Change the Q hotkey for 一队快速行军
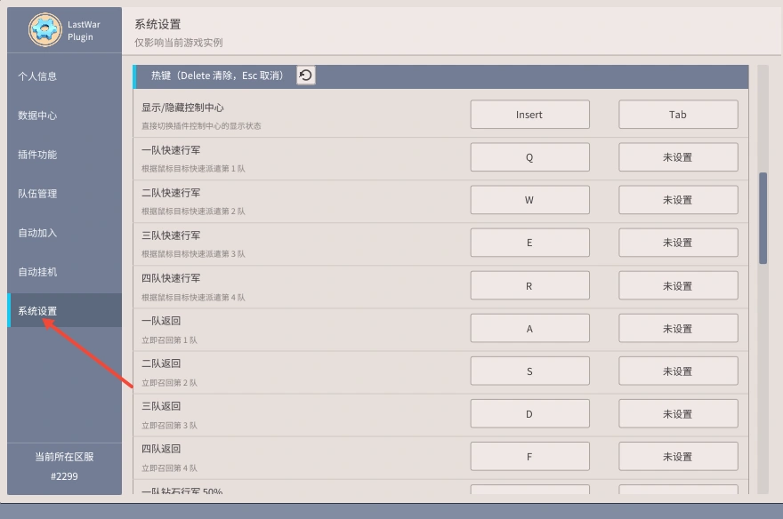 point(529,157)
